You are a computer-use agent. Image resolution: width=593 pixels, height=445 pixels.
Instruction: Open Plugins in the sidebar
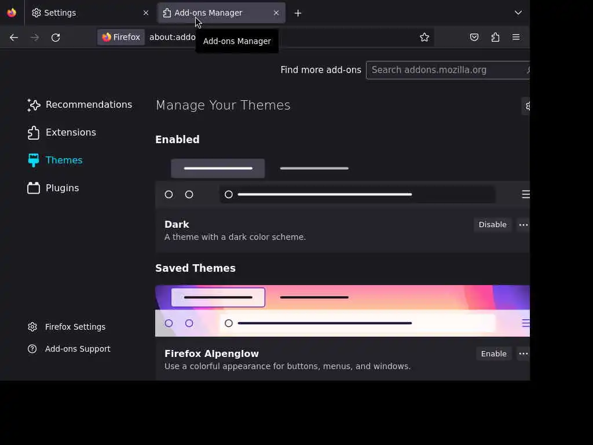point(53,188)
